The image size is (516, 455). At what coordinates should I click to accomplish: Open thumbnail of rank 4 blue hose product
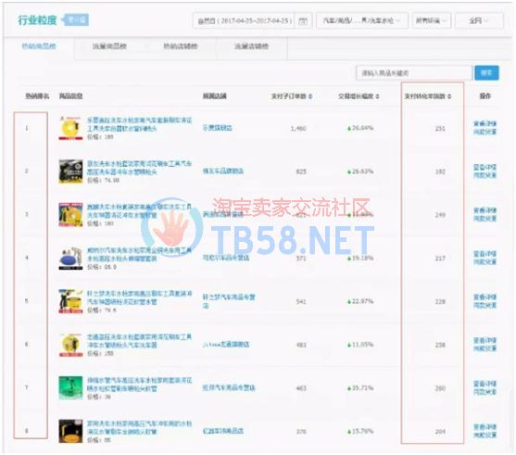click(70, 259)
